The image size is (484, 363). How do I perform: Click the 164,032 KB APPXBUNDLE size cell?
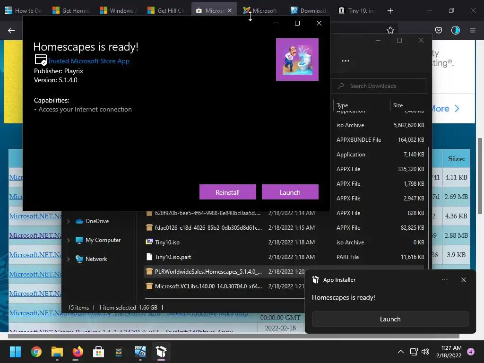point(411,140)
